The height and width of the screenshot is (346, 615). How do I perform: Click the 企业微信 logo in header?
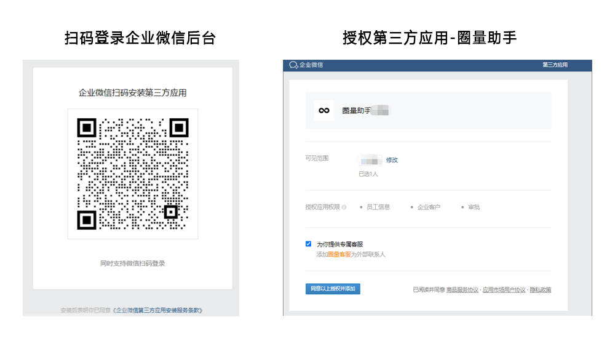306,65
